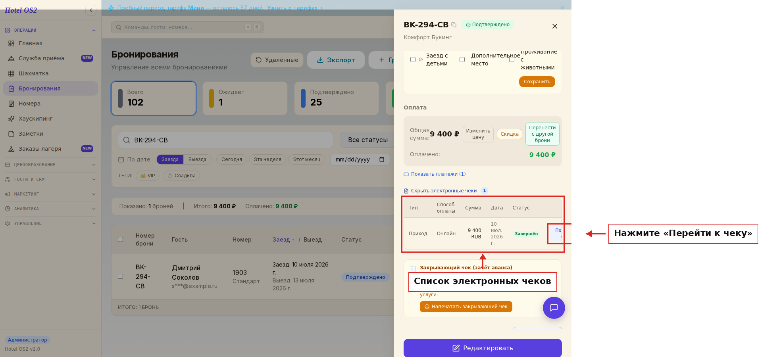Viewport: 758px width, 357px height.
Task: Open Хаускипинг in the sidebar
Action: [50, 119]
